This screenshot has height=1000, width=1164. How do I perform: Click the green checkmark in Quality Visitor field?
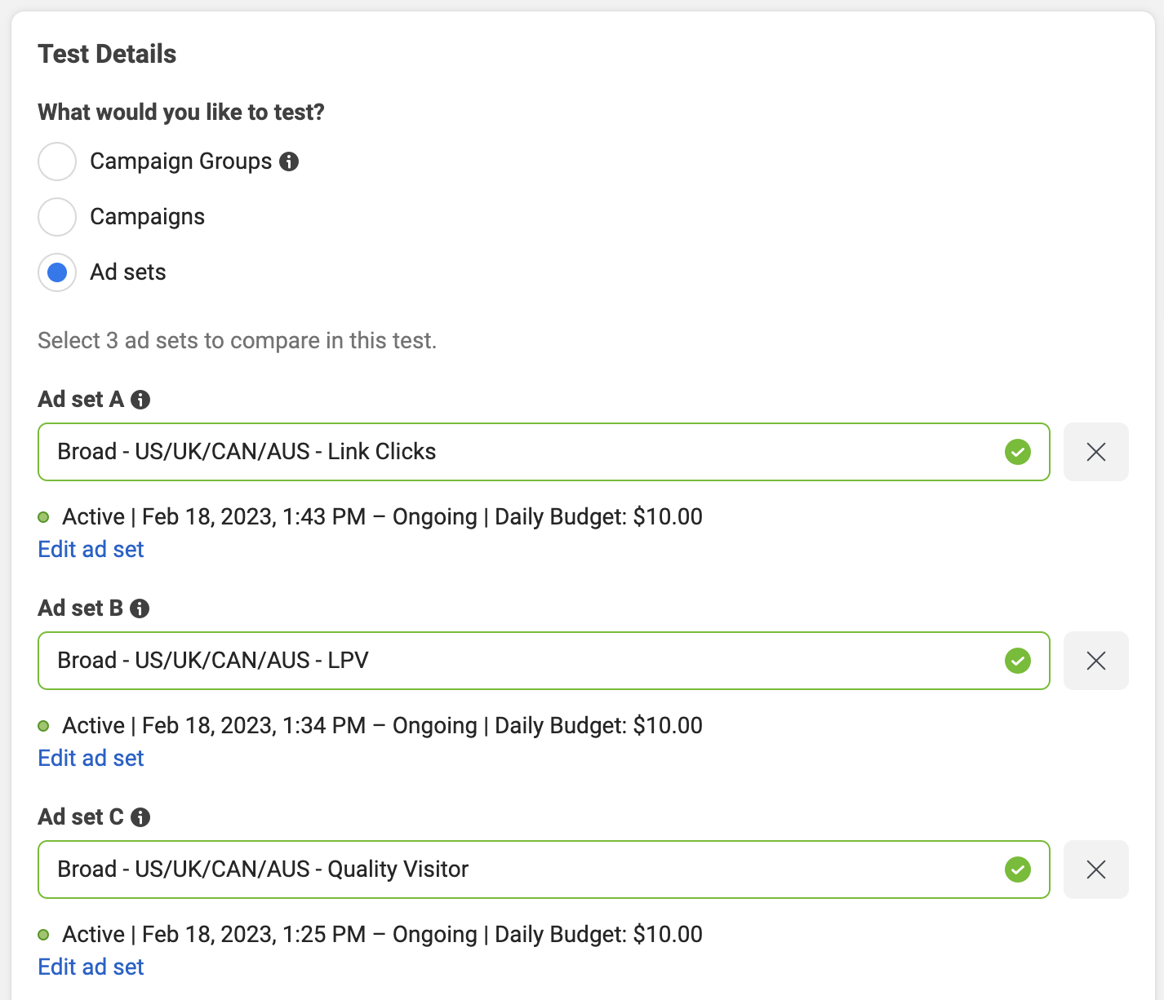click(x=1018, y=869)
